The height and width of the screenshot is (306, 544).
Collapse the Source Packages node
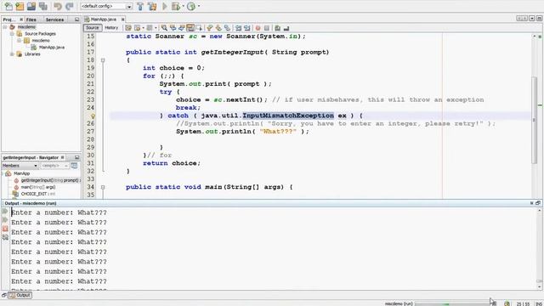point(12,34)
